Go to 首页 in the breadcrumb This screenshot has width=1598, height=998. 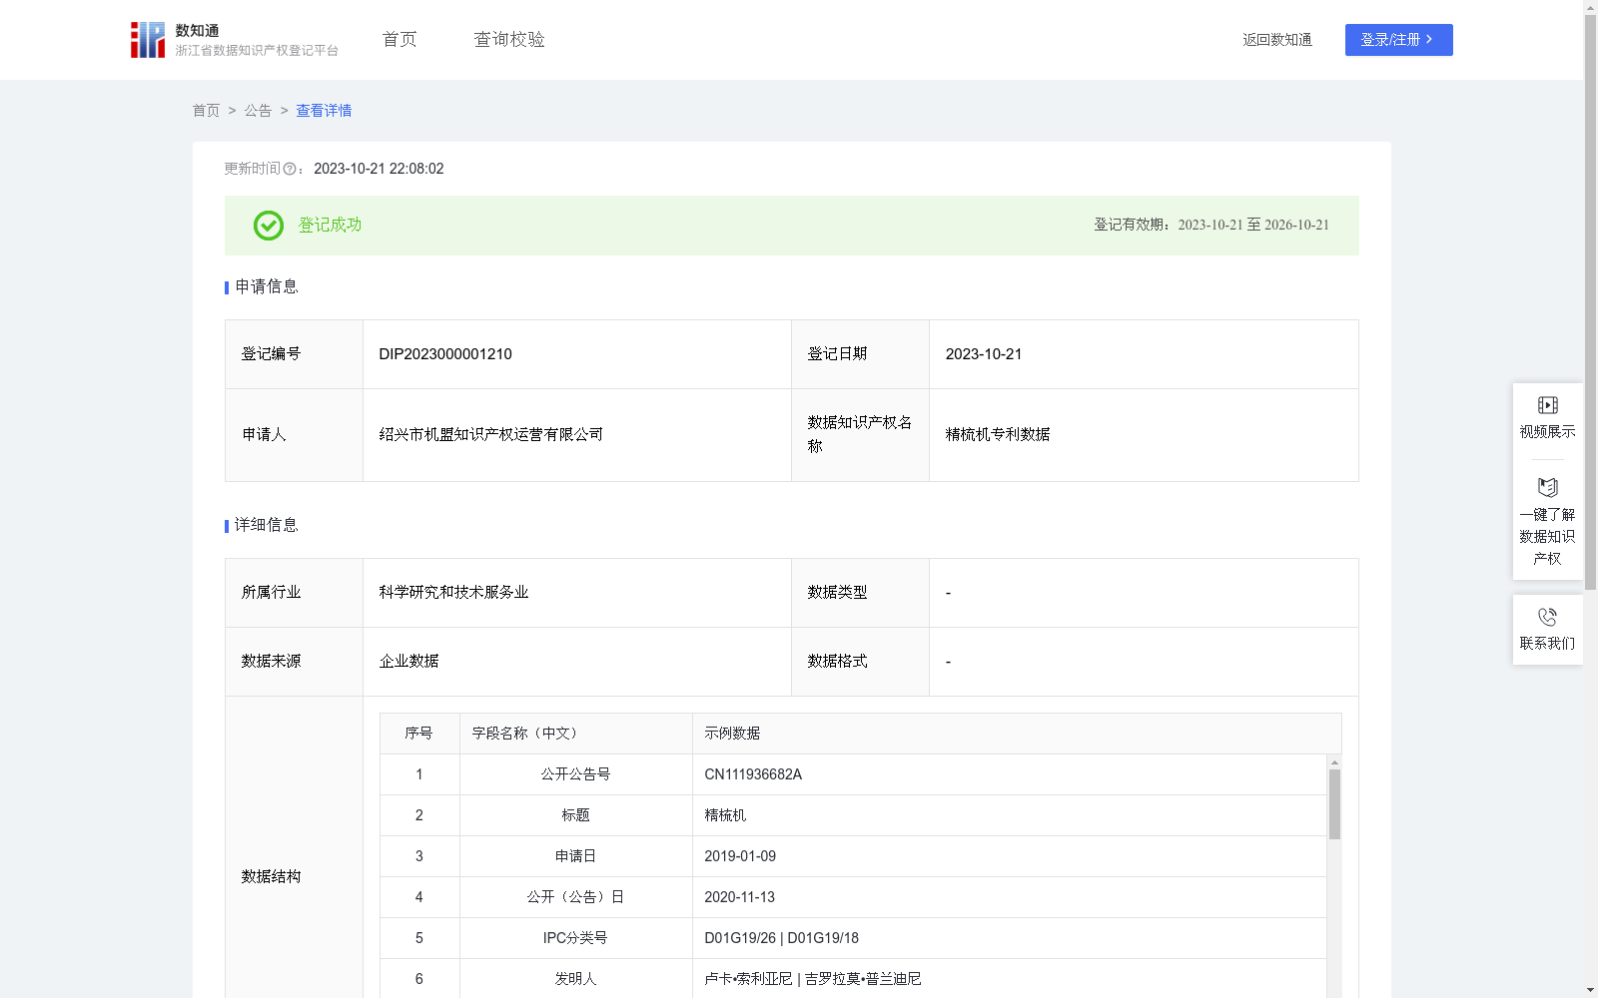pos(206,111)
